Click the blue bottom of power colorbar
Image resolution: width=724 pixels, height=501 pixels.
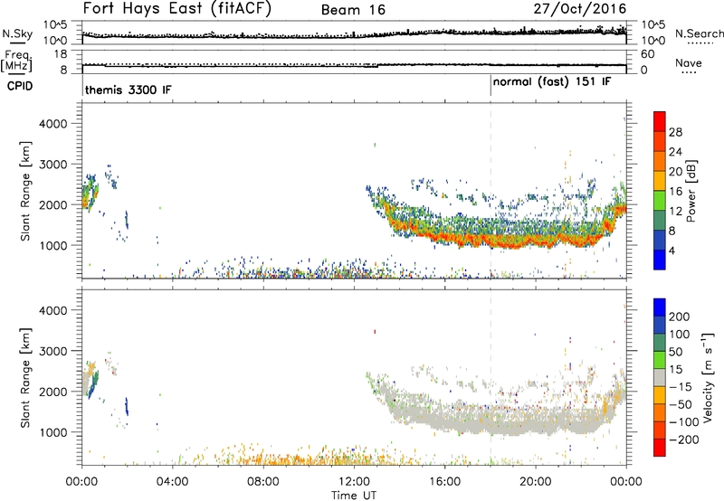coord(660,260)
